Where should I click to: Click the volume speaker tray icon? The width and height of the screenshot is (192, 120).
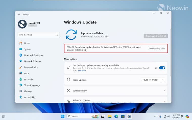tap(169, 116)
